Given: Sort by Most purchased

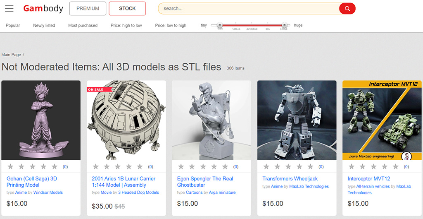Looking at the screenshot, I should point(83,25).
